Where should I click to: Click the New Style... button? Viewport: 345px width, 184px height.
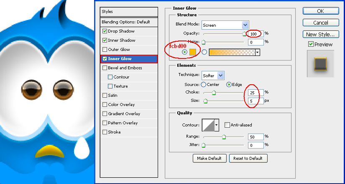pos(321,34)
